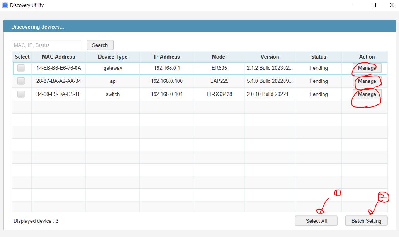
Task: Click IP address 192.168.0.1 cell
Action: [167, 68]
